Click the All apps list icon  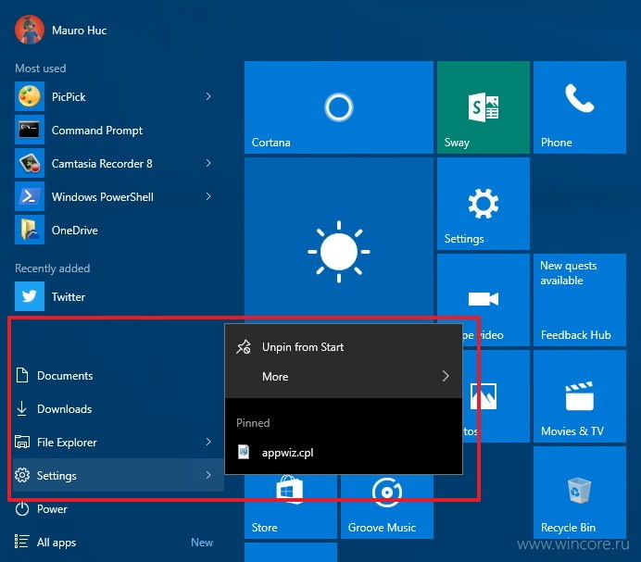21,541
